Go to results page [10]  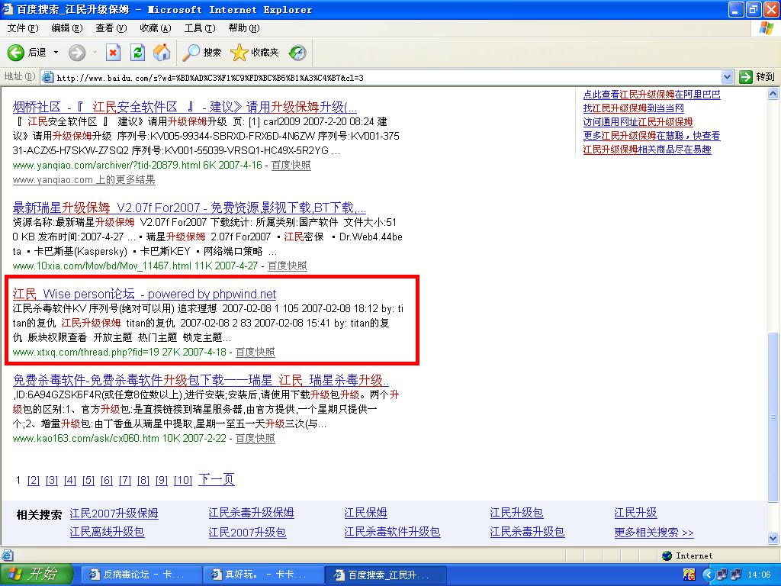click(x=183, y=481)
